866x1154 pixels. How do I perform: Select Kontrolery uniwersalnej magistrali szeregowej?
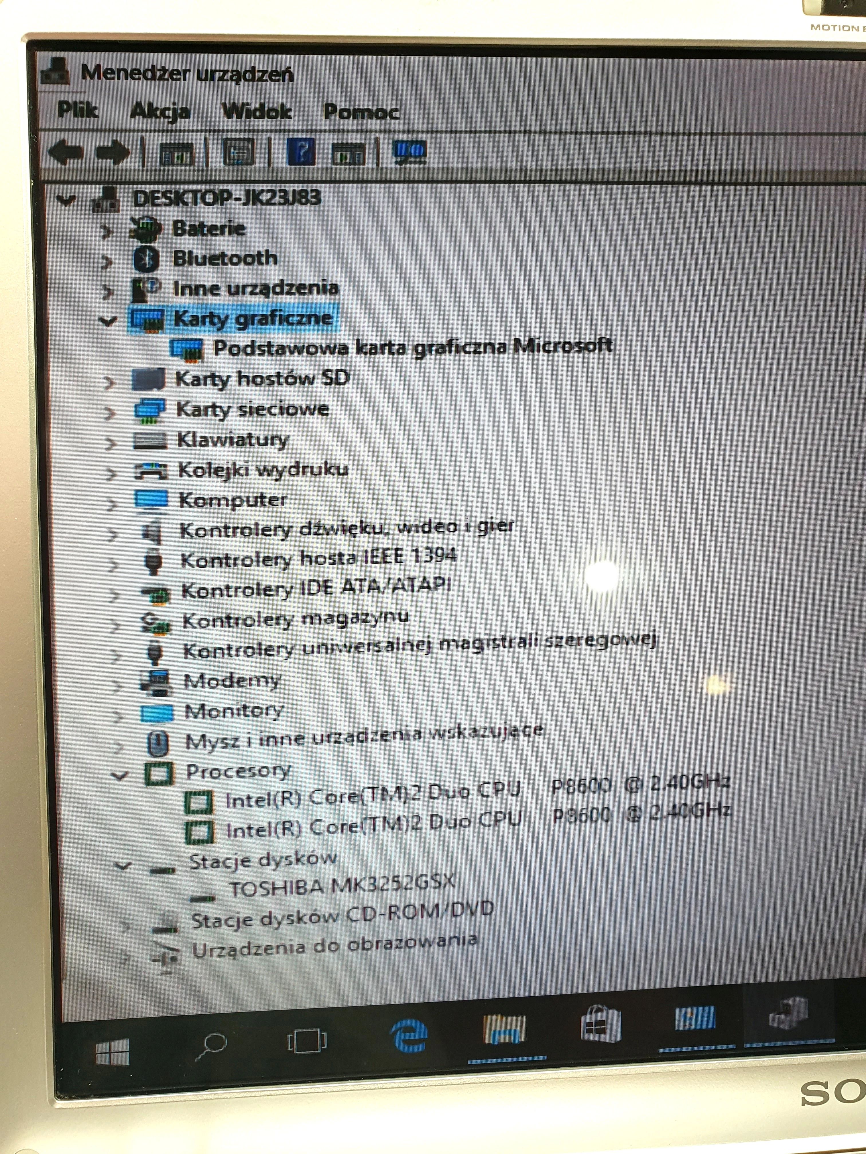point(420,645)
